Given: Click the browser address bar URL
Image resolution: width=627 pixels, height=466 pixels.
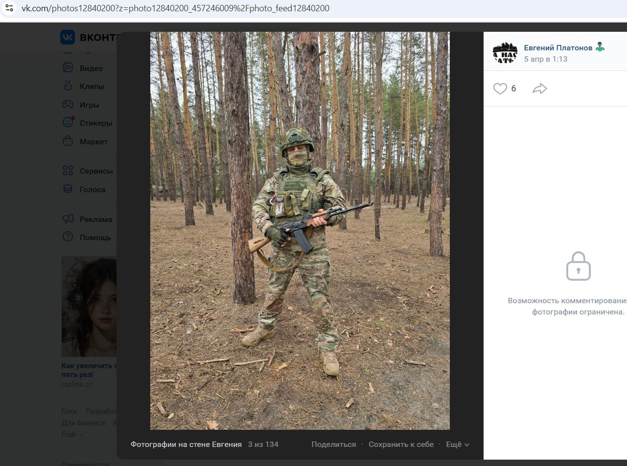Looking at the screenshot, I should tap(175, 8).
